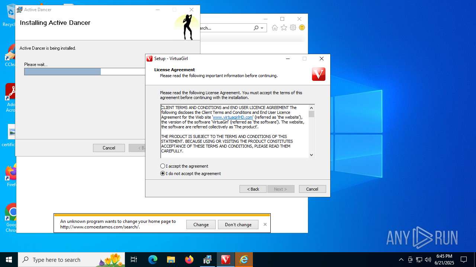Maximize the Internet Explorer window
The image size is (476, 267).
(x=282, y=19)
